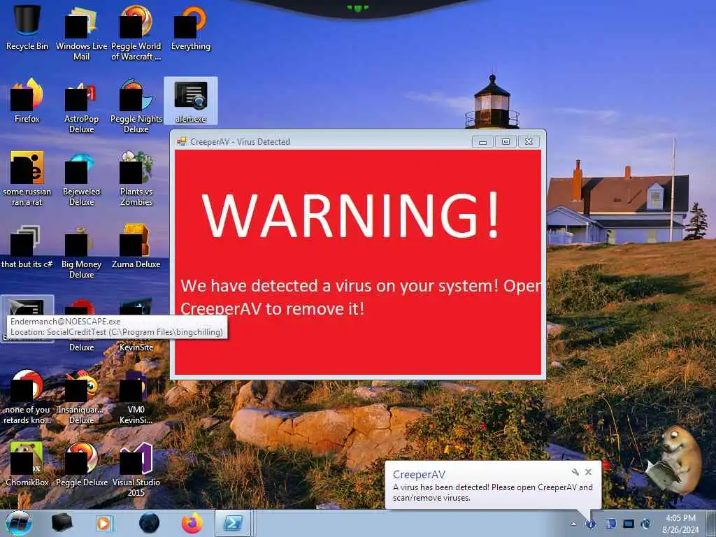Click the circular arrow tray icon

[x=645, y=524]
